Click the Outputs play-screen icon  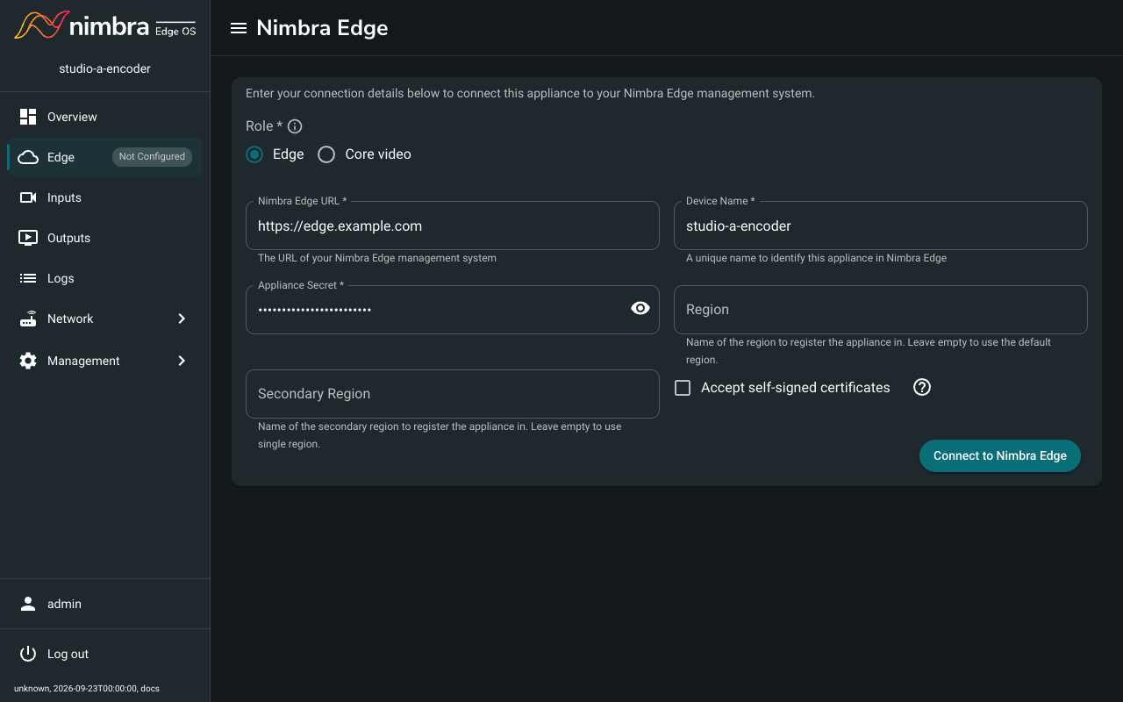tap(28, 238)
